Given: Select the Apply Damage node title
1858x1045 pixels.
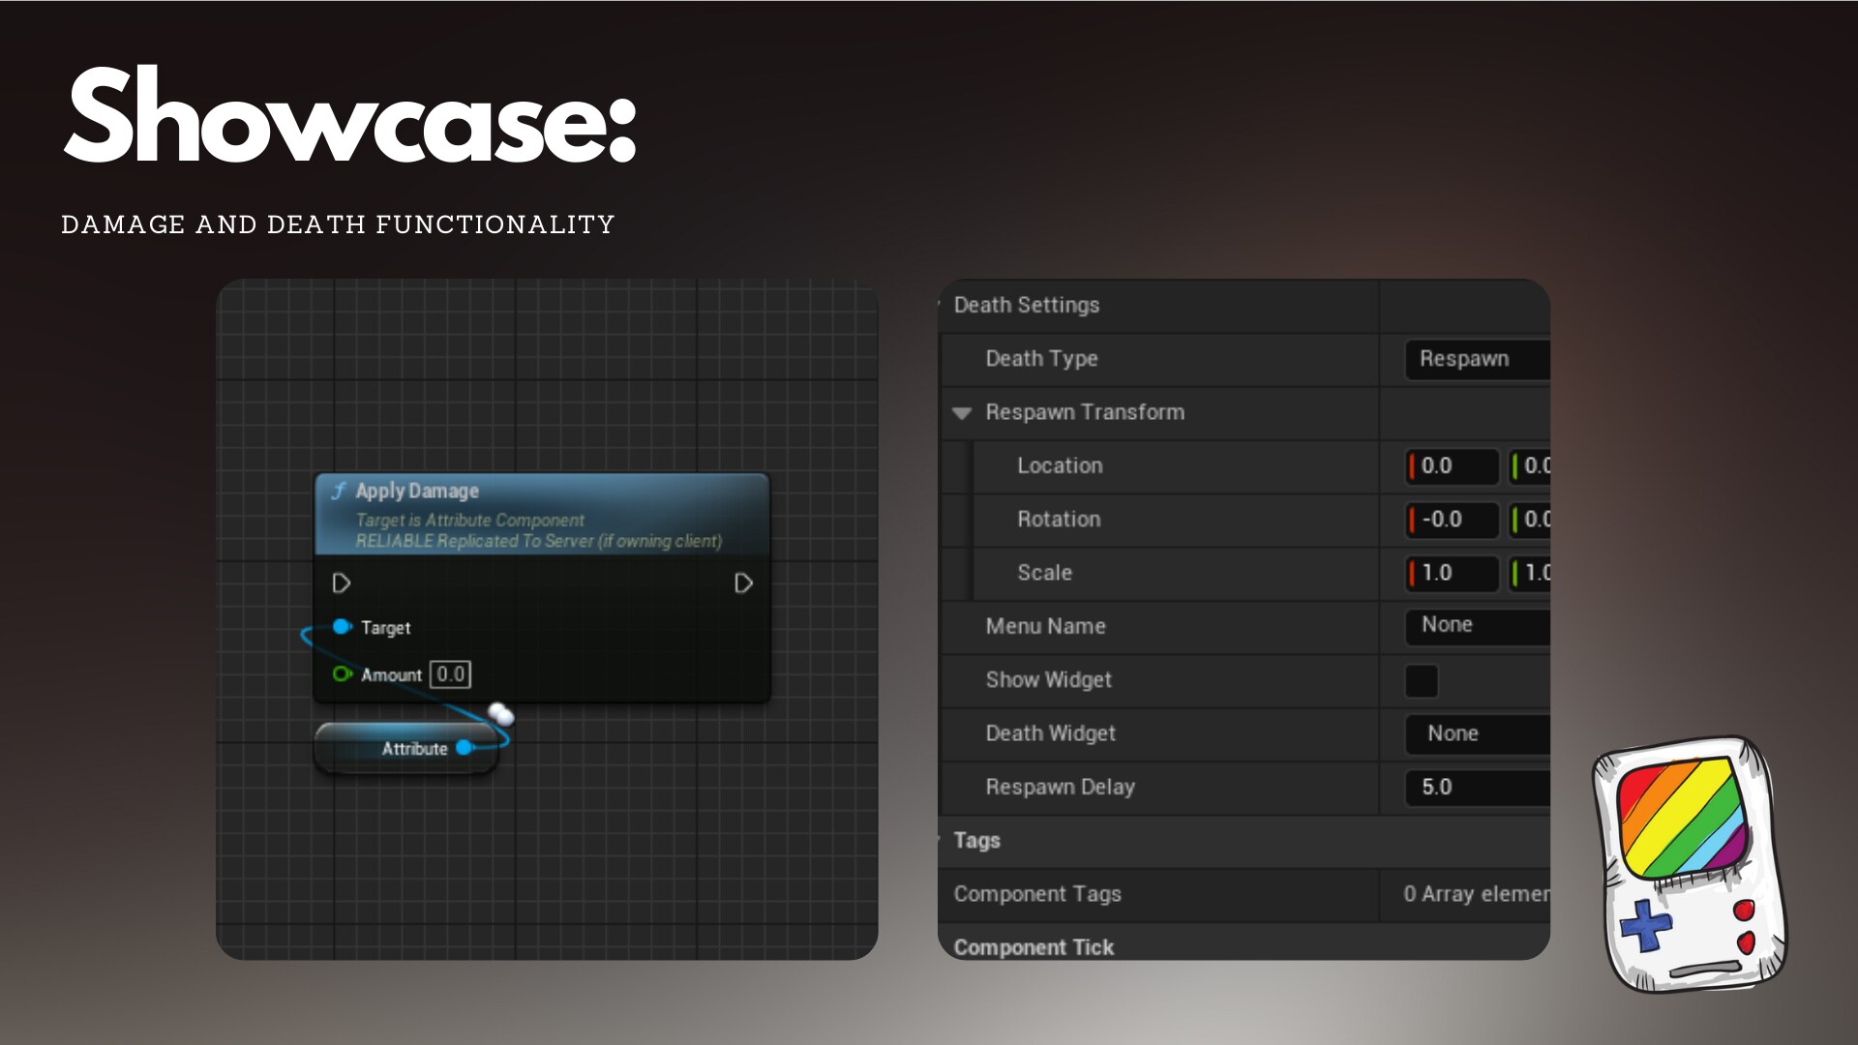Looking at the screenshot, I should pos(417,491).
